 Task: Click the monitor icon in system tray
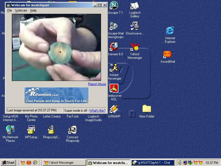tap(185, 163)
